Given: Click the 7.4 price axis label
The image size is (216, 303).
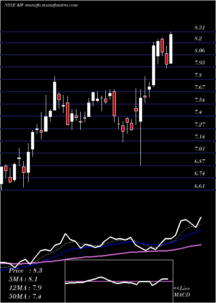Looking at the screenshot, I should [198, 112].
